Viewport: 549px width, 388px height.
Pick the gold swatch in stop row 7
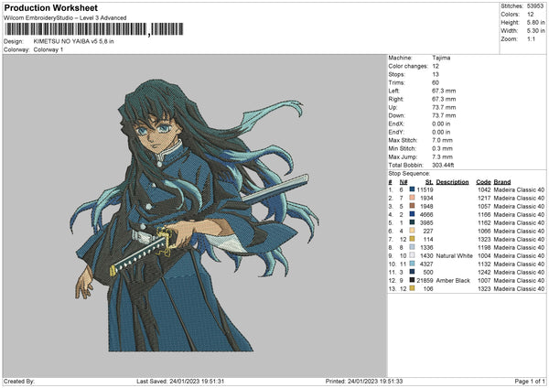pos(412,239)
